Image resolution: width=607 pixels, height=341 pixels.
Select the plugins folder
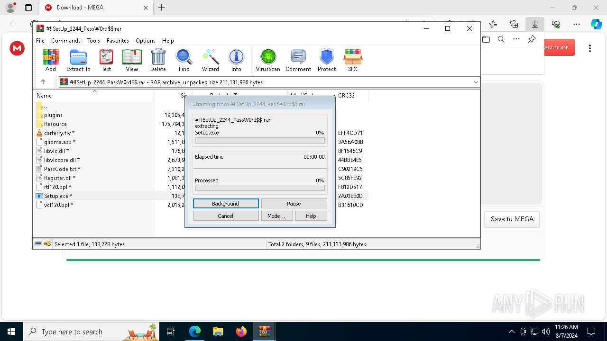tap(53, 115)
